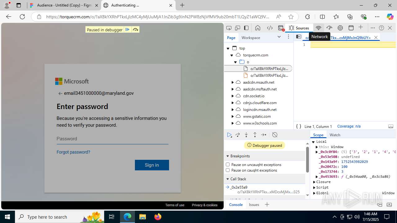Open the Elements panel code-brackets icon

click(x=270, y=28)
